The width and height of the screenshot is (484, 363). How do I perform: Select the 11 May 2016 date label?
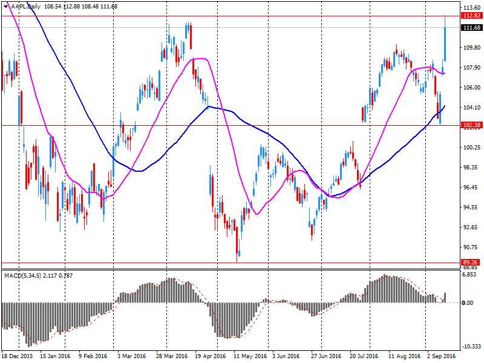pyautogui.click(x=250, y=356)
